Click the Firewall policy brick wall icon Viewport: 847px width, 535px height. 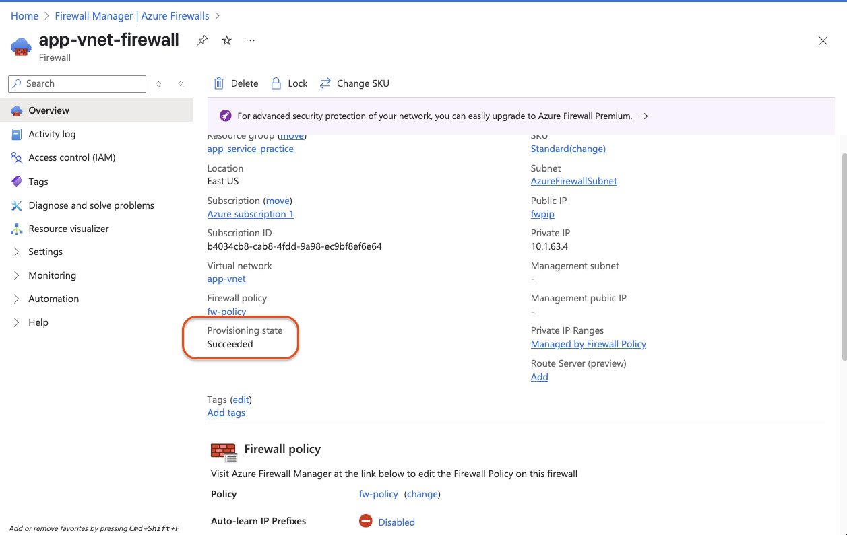click(x=224, y=452)
